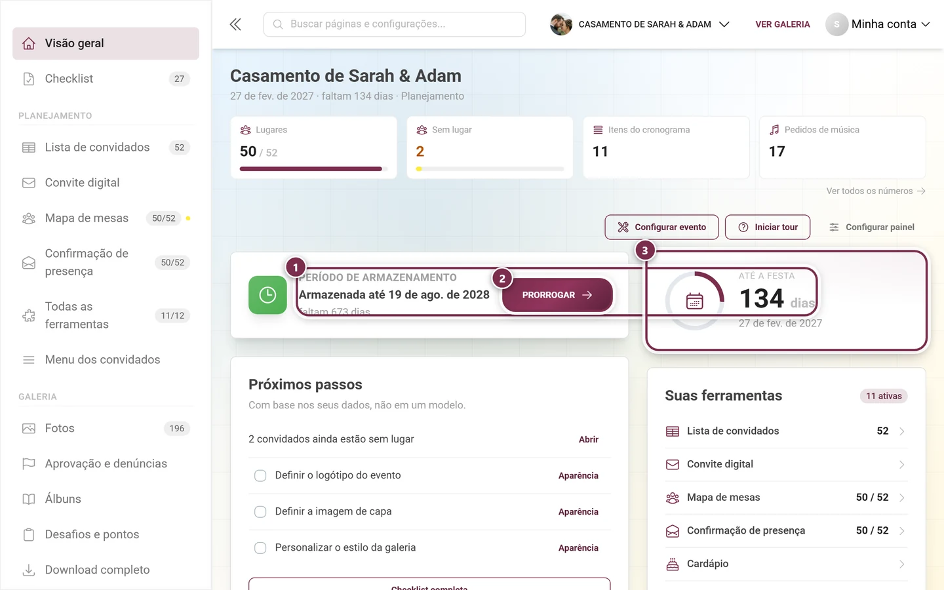This screenshot has width=944, height=590.
Task: Check 'Personalizar o estilo da galeria' checkbox
Action: click(x=260, y=547)
